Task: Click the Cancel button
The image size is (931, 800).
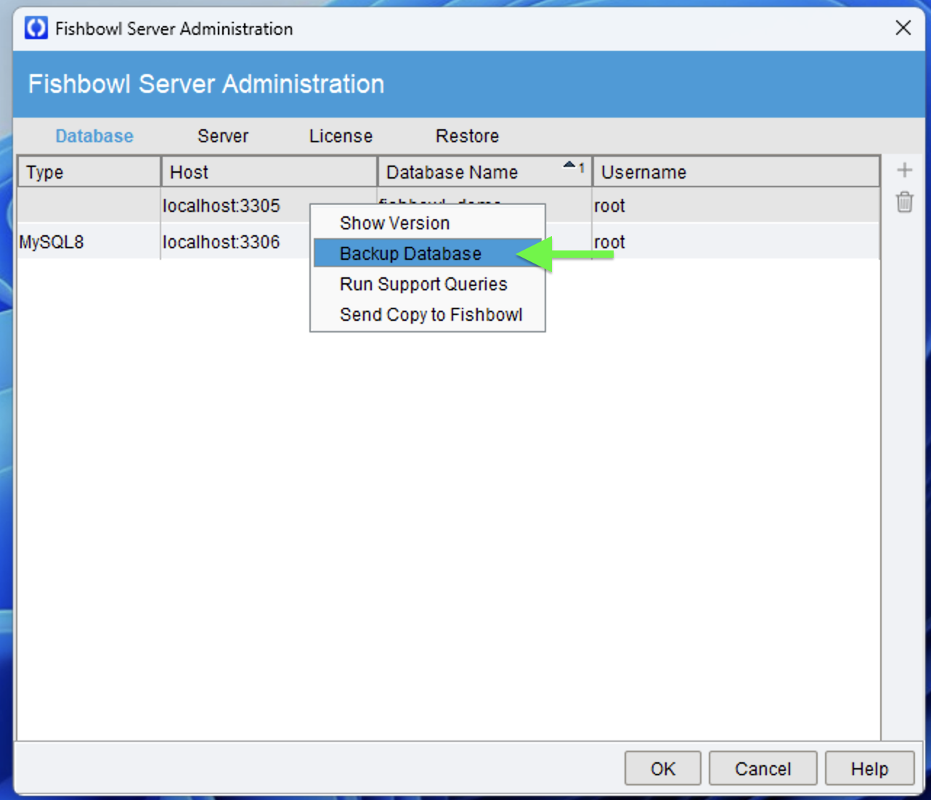Action: [x=762, y=768]
